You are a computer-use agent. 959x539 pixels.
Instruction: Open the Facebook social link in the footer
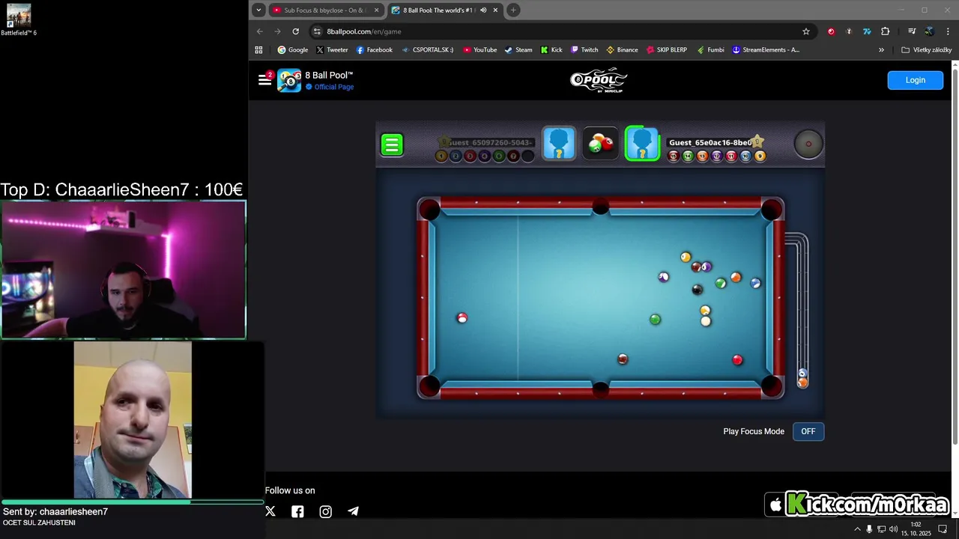click(x=297, y=511)
